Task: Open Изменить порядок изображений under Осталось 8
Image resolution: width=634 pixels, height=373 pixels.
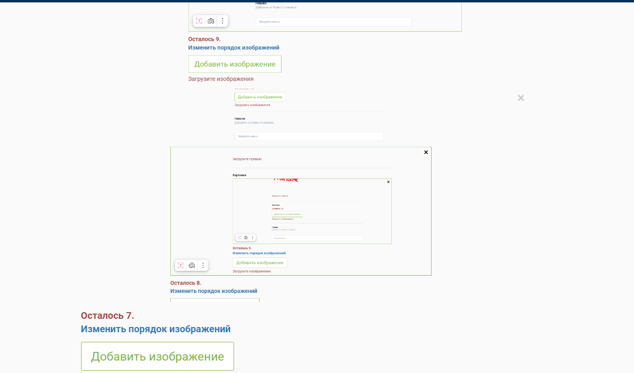Action: [214, 291]
